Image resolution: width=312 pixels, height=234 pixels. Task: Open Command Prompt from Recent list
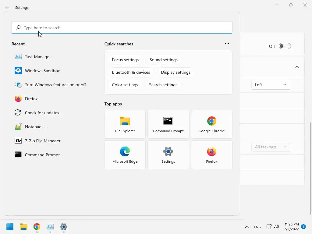pyautogui.click(x=37, y=155)
